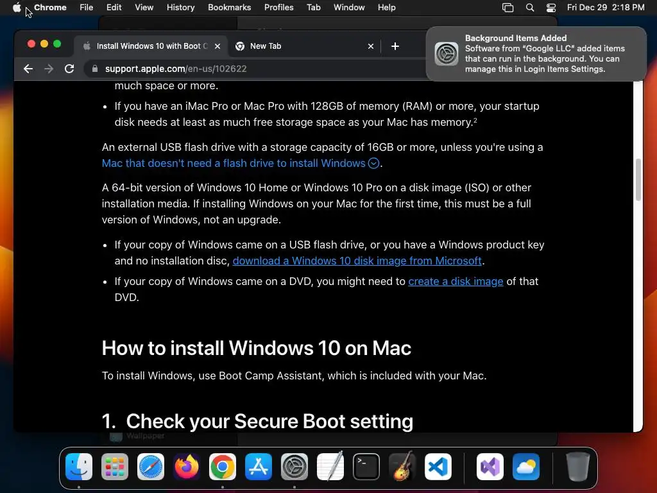The image size is (657, 493).
Task: Go forward to the next page
Action: click(49, 69)
